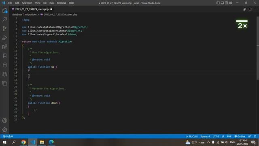Screen dimensions: 259x146
Task: Click LF end of line selector
Action: tap(223, 136)
